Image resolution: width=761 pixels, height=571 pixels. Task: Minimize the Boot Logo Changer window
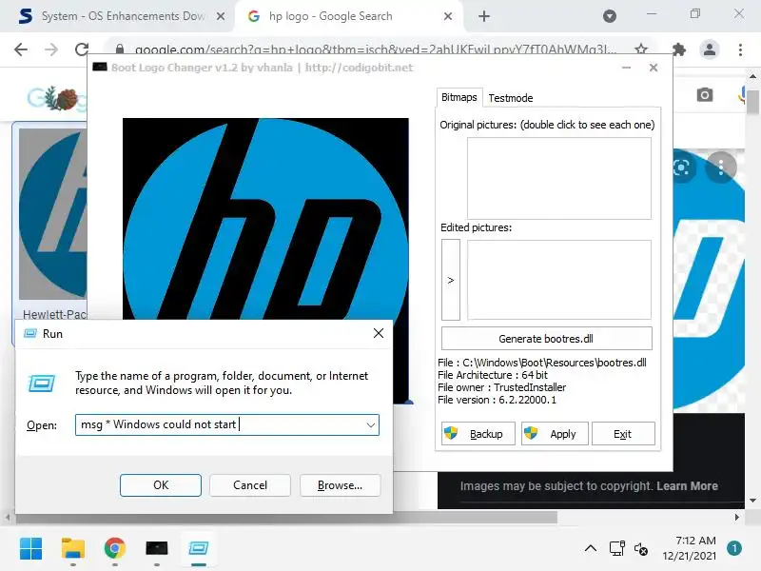pyautogui.click(x=627, y=68)
